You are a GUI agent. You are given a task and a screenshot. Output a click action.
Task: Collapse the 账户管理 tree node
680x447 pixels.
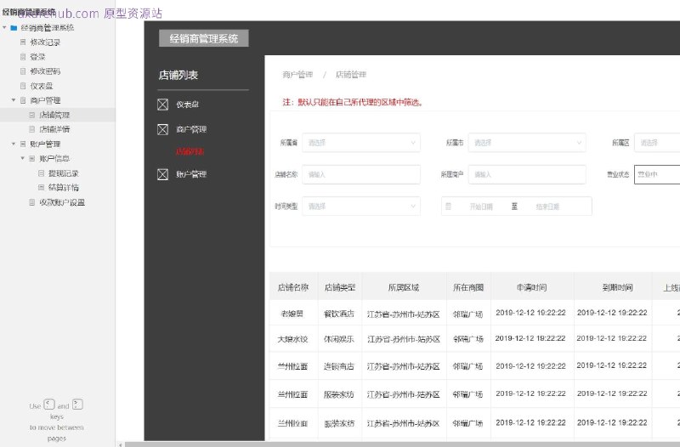point(14,144)
